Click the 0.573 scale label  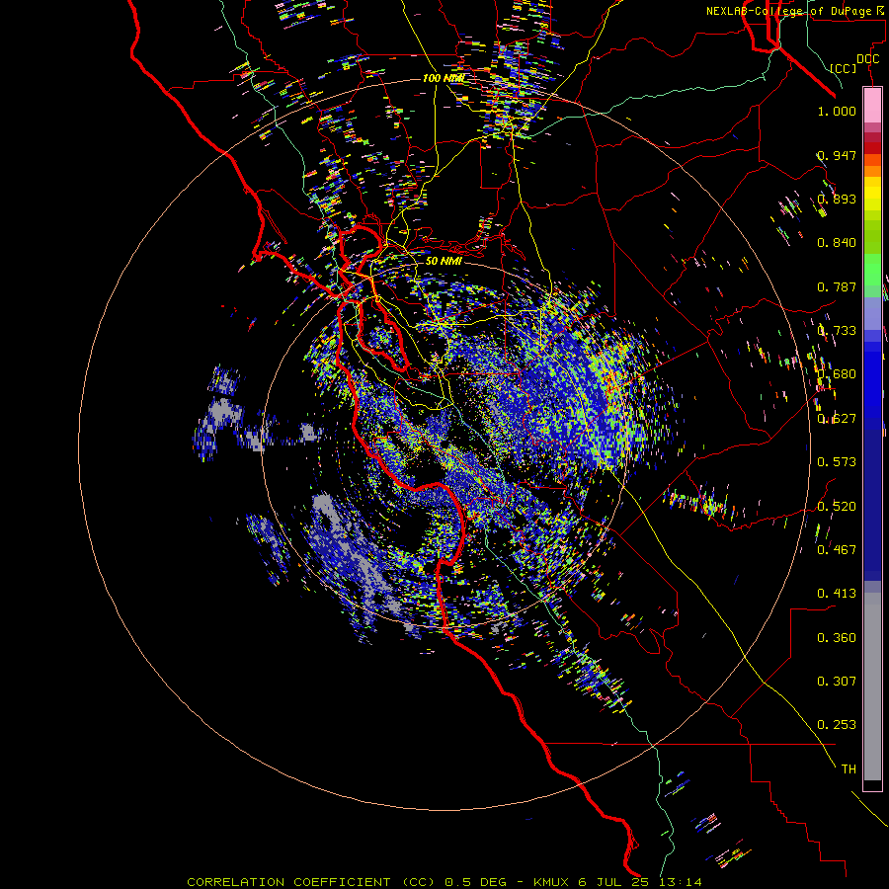tap(837, 462)
